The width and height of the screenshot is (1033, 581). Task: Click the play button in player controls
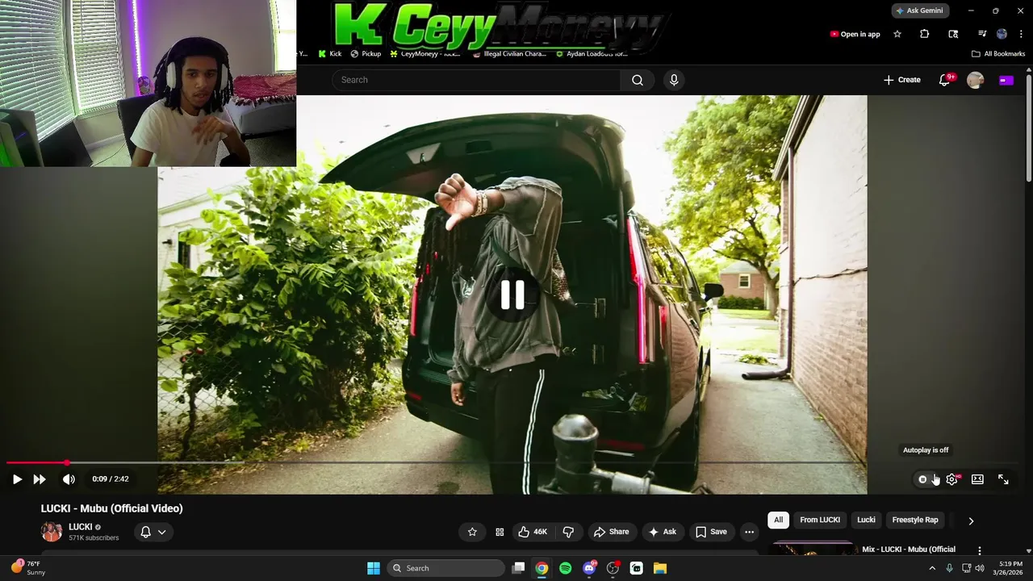point(17,479)
